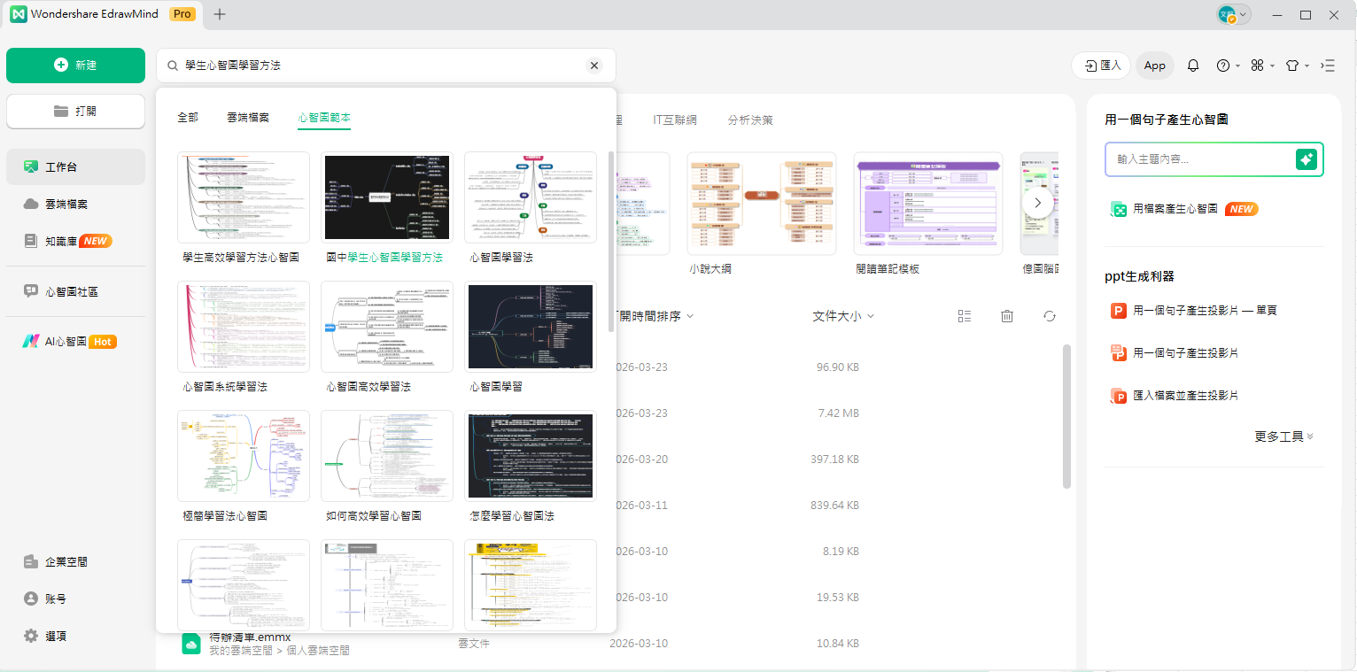Open the 企業空間 enterprise space
The image size is (1357, 672).
66,561
